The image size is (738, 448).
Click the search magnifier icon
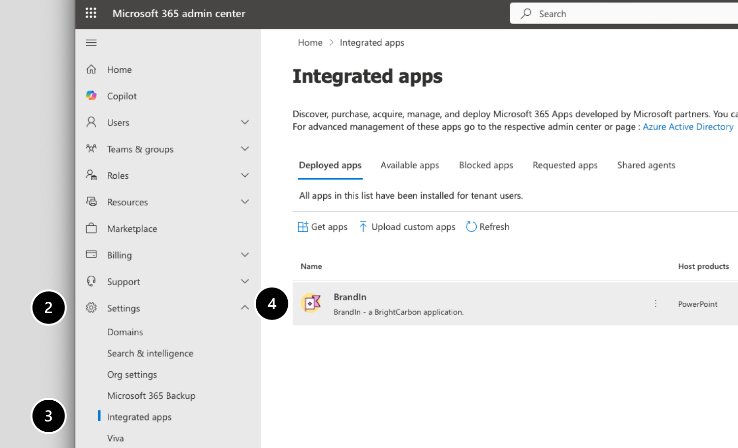[x=526, y=14]
